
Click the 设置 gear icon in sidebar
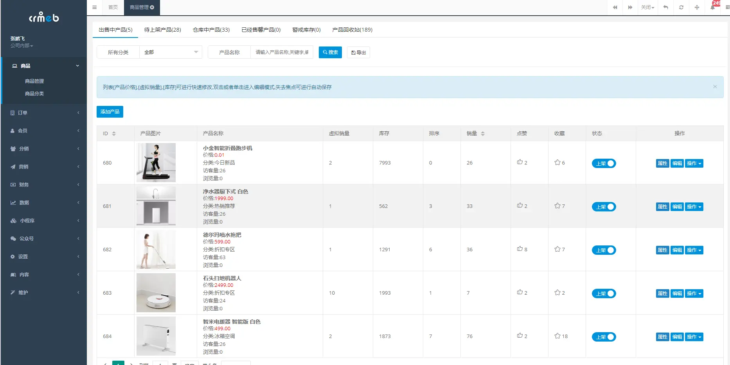coord(13,257)
